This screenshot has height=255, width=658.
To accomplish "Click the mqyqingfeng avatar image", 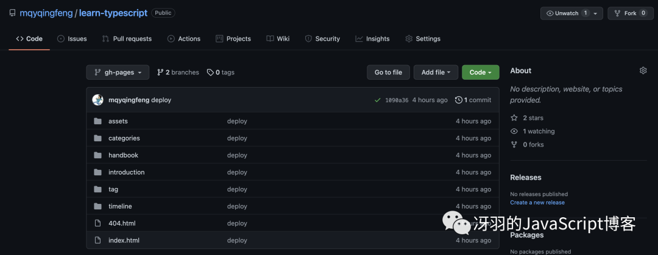I will coord(97,100).
